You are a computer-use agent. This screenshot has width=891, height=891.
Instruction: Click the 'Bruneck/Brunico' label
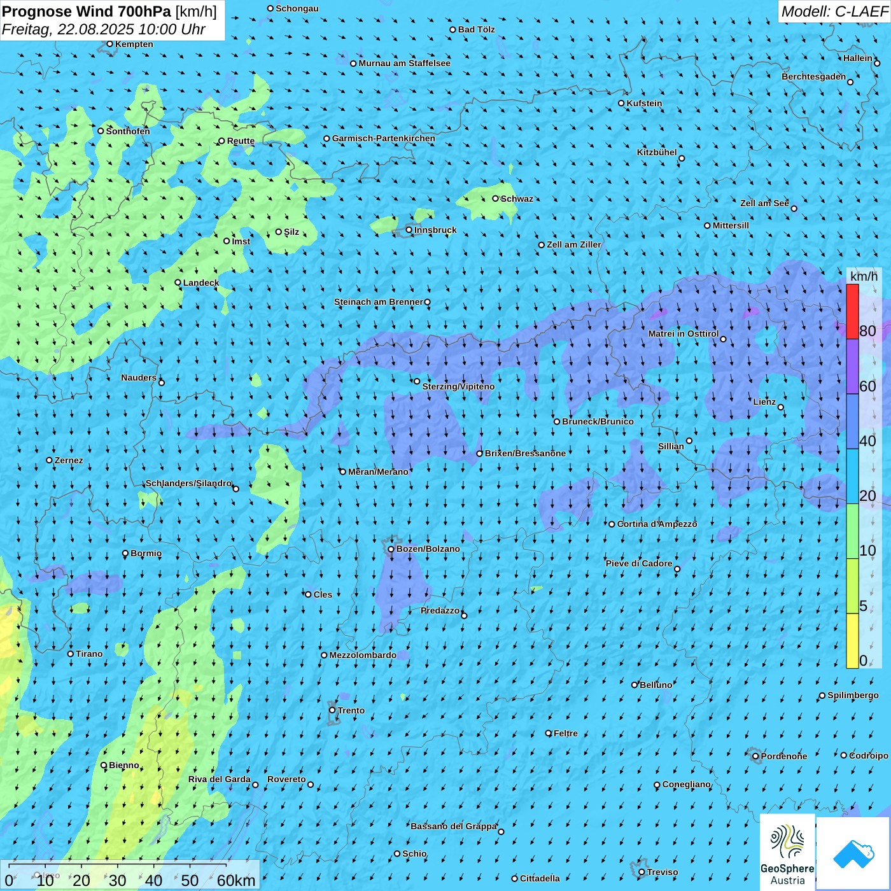pyautogui.click(x=598, y=421)
